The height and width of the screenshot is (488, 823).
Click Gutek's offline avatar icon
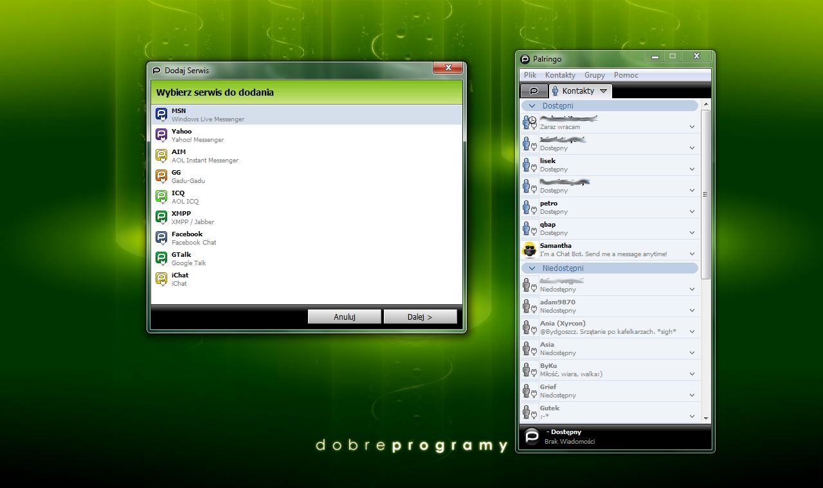(x=529, y=412)
